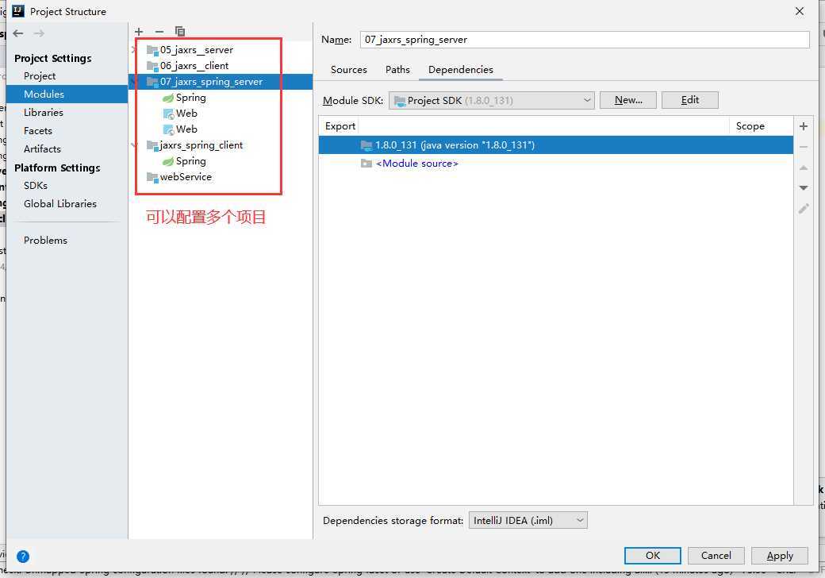The image size is (825, 578).
Task: Open Modules settings section
Action: pyautogui.click(x=67, y=94)
